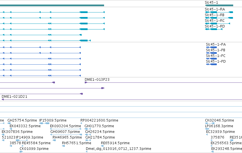This screenshot has height=153, width=242.
Task: Select the Slc45-1-RD transcript label
Action: [x=215, y=26]
